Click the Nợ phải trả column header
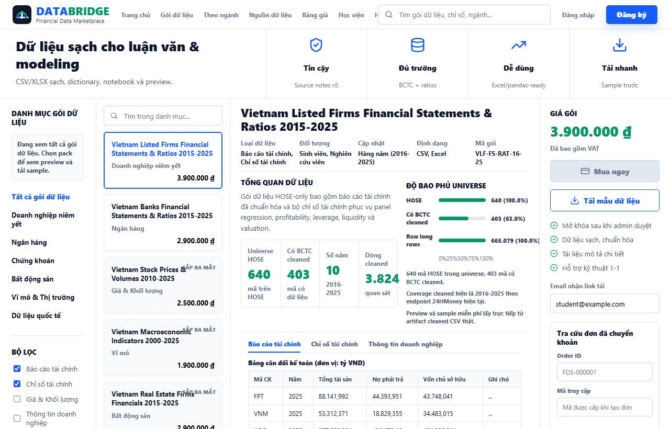This screenshot has width=670, height=429. click(392, 379)
